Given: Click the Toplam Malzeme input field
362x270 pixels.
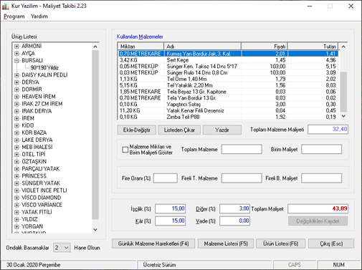Looking at the screenshot, I should [242, 149].
